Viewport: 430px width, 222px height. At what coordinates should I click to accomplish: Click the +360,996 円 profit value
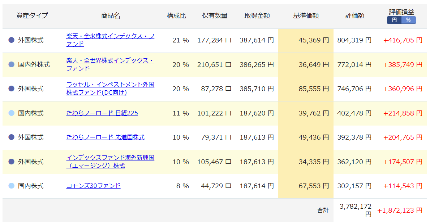coord(403,89)
